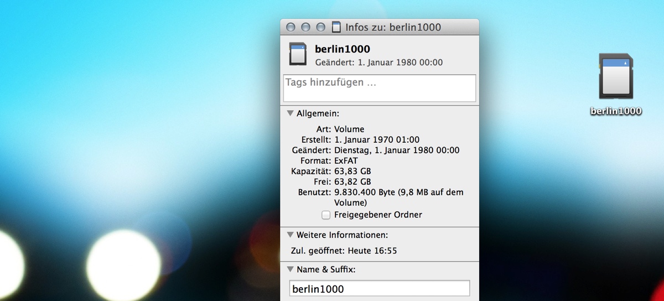Click 'Zul. geöffnet: Heute 16:55' text
Image resolution: width=664 pixels, height=301 pixels.
344,251
